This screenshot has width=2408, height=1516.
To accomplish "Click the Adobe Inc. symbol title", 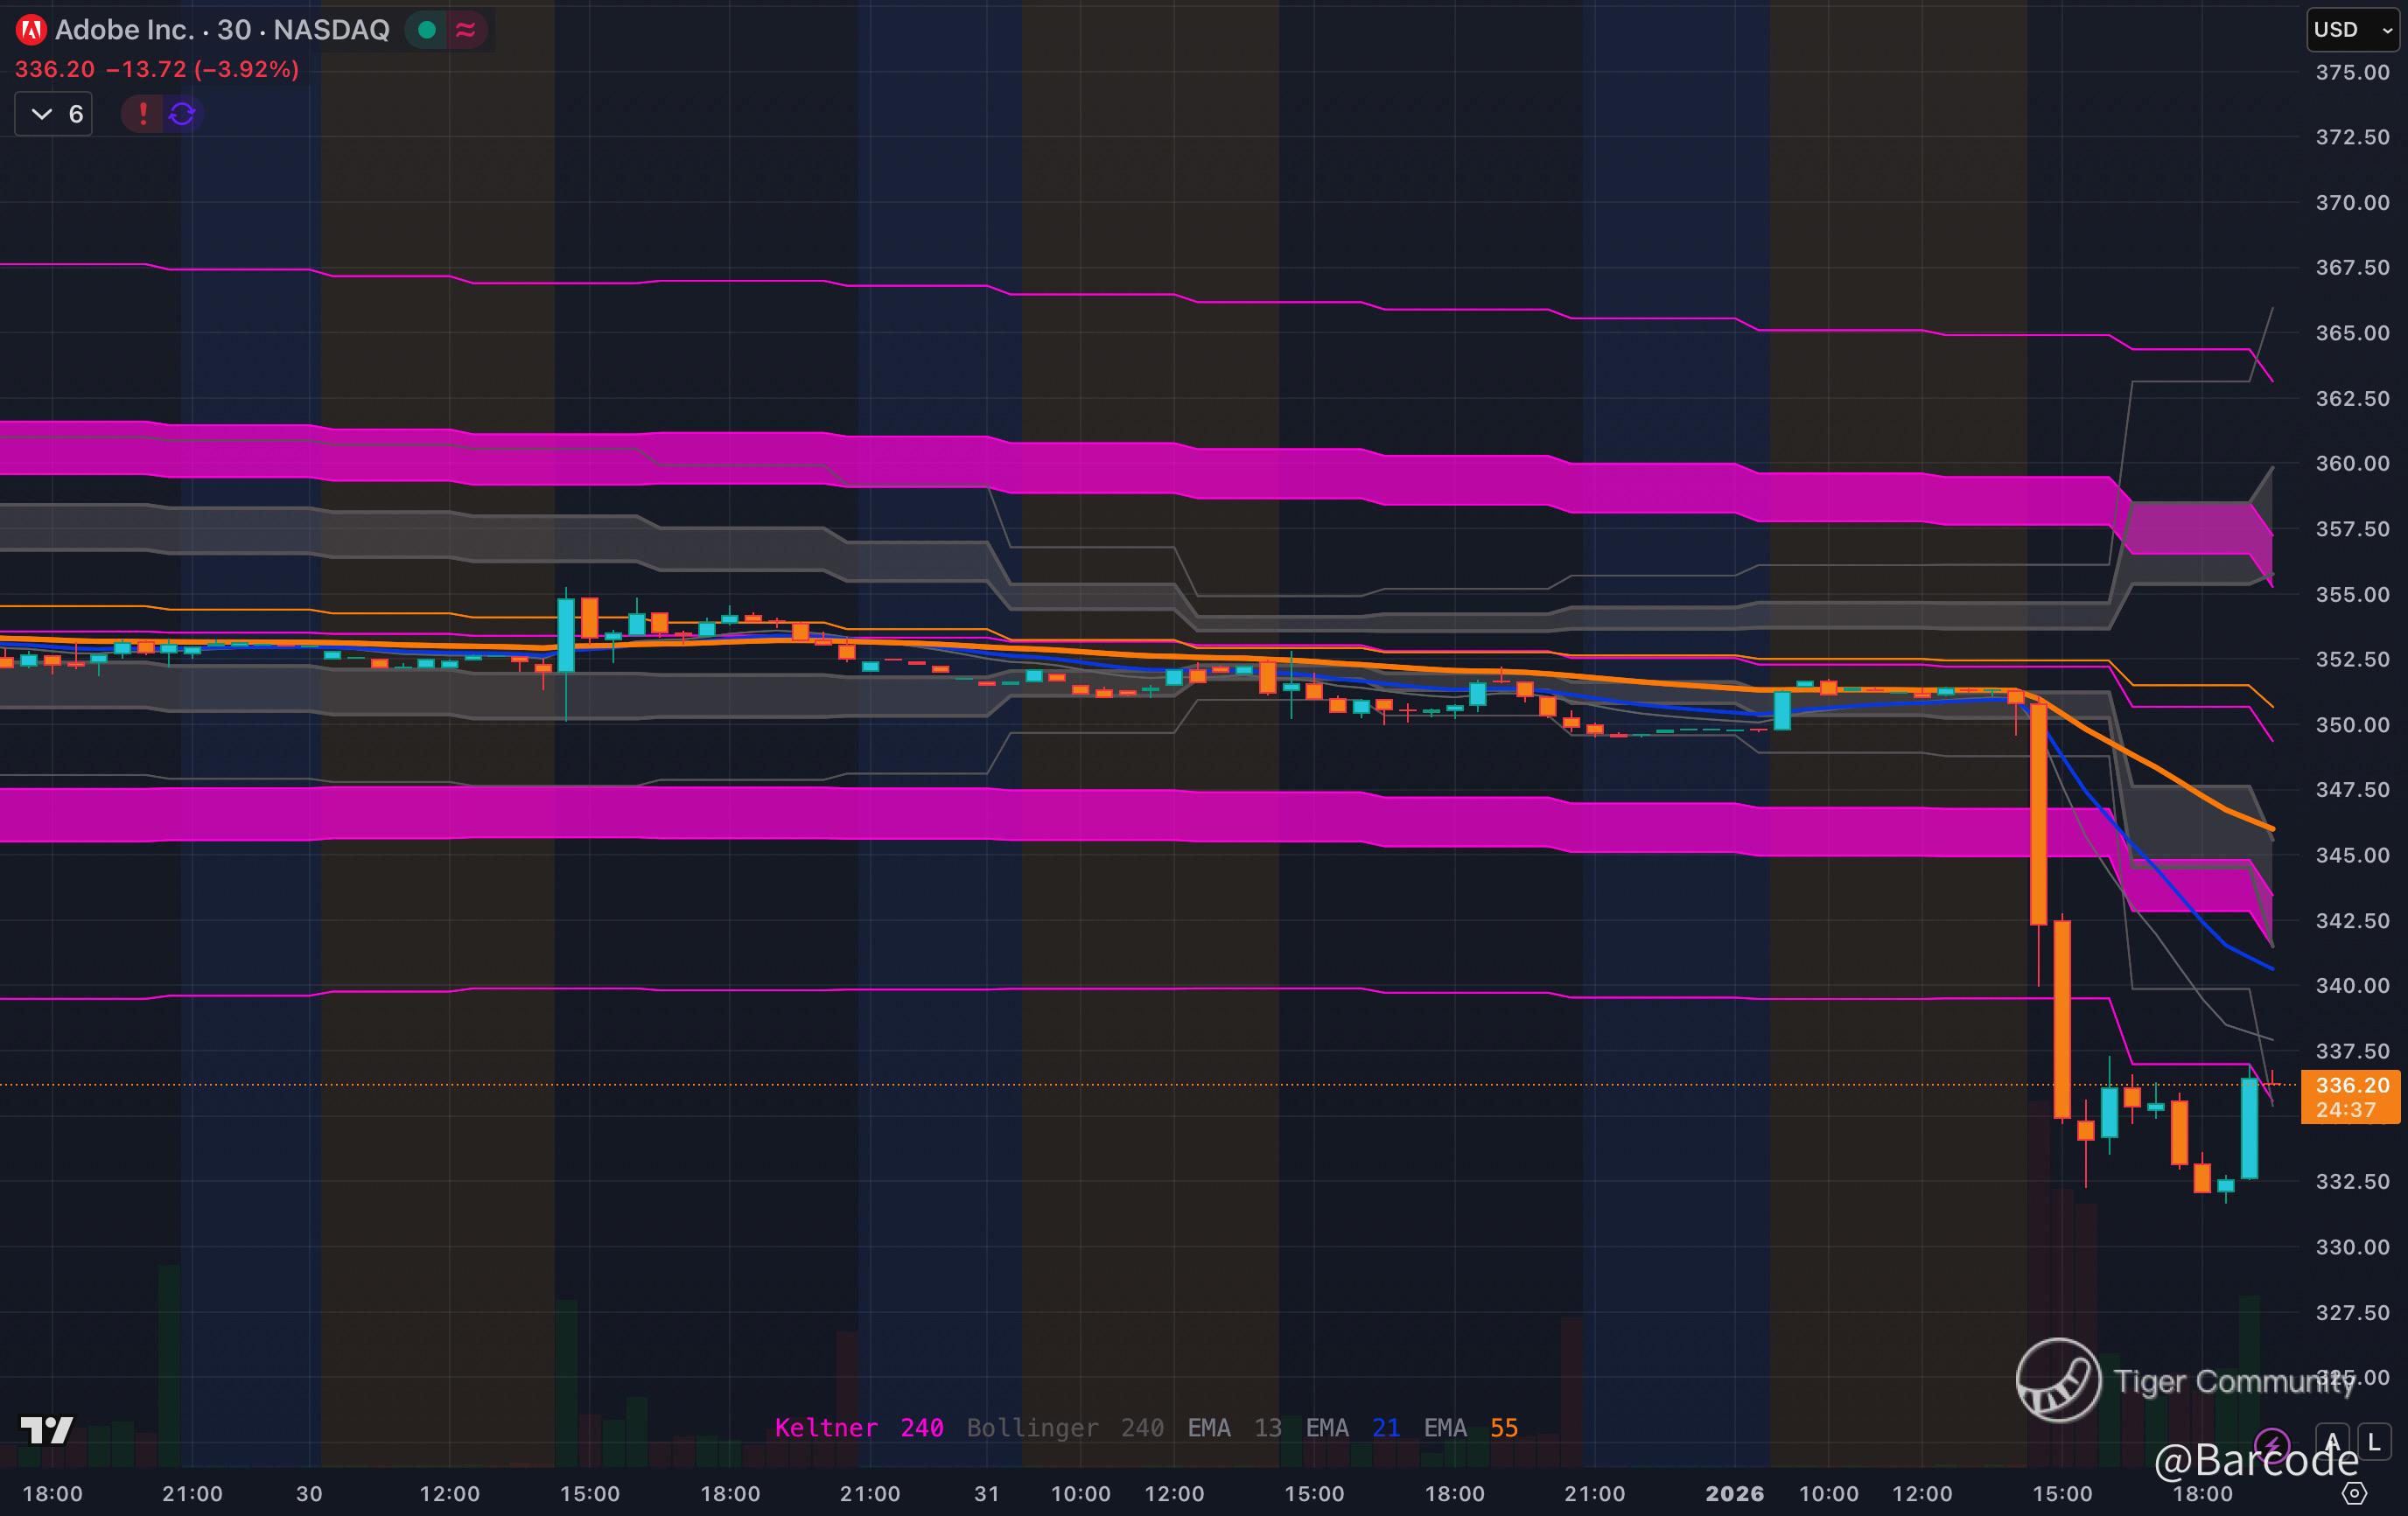I will 124,30.
